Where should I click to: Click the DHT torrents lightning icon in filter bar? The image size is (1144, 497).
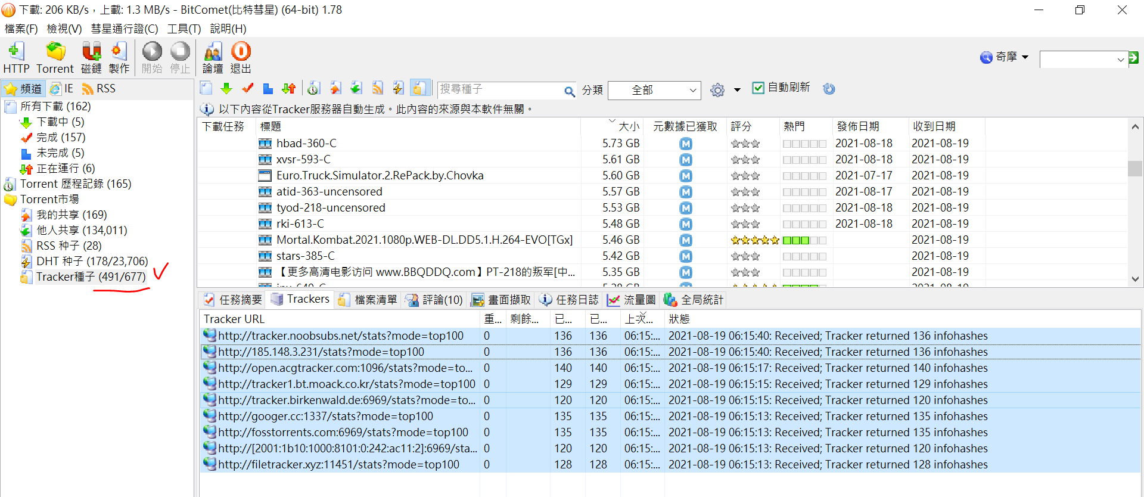point(398,88)
